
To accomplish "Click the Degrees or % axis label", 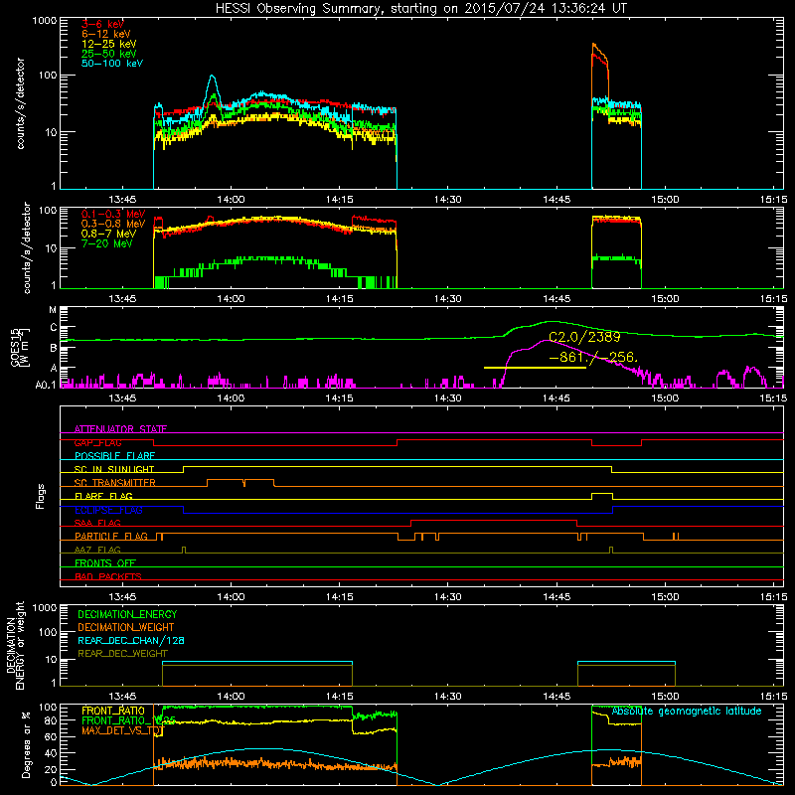I will click(26, 744).
